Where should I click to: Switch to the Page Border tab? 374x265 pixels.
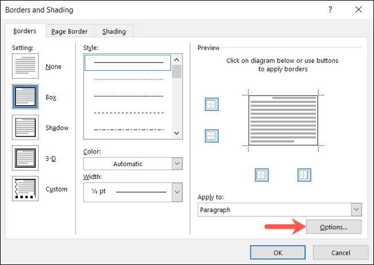point(70,31)
